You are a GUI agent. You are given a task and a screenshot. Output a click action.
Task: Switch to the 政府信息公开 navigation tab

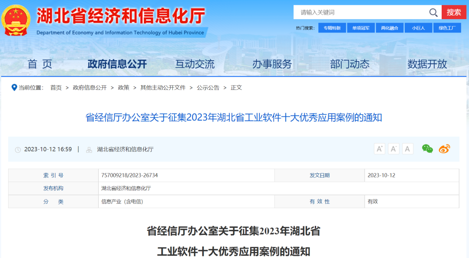tap(116, 63)
